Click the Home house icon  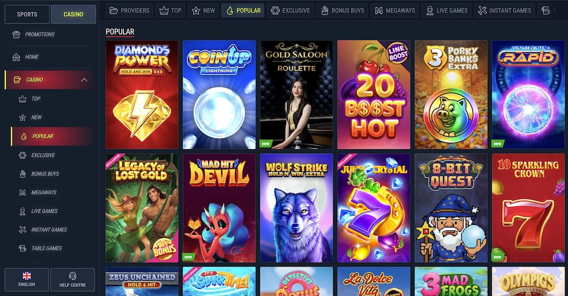point(16,57)
